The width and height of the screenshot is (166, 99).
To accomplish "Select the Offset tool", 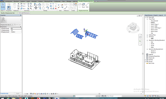I will (x=40, y=4).
